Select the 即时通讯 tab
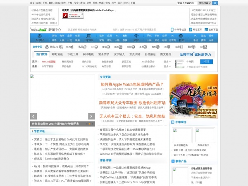Screen dimensions: 248x186 pyautogui.click(x=57, y=54)
